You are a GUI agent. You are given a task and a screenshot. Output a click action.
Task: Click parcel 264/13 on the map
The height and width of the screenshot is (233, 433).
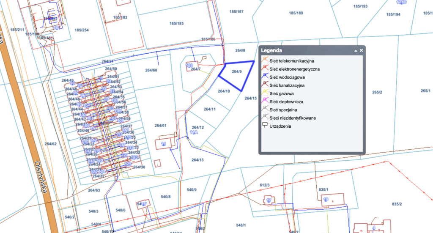click(197, 160)
